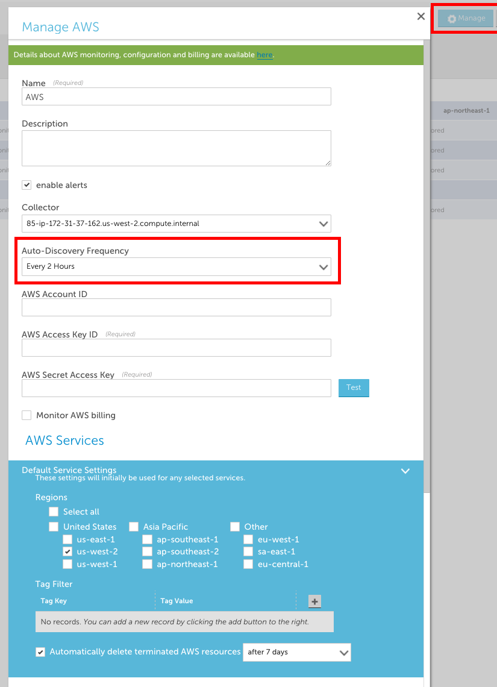Toggle the enable alerts checkbox
Image resolution: width=497 pixels, height=687 pixels.
pyautogui.click(x=27, y=185)
